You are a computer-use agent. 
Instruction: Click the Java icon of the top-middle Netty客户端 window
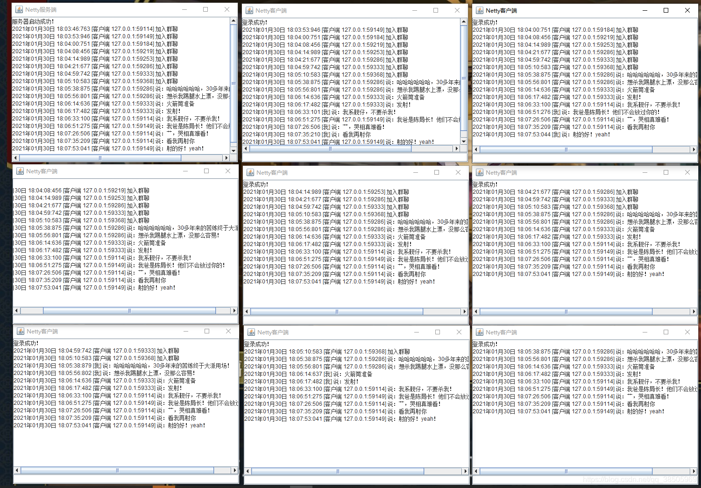pyautogui.click(x=249, y=10)
